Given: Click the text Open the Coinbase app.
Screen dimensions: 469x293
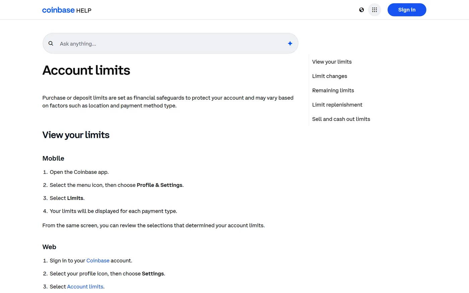Looking at the screenshot, I should coord(79,172).
